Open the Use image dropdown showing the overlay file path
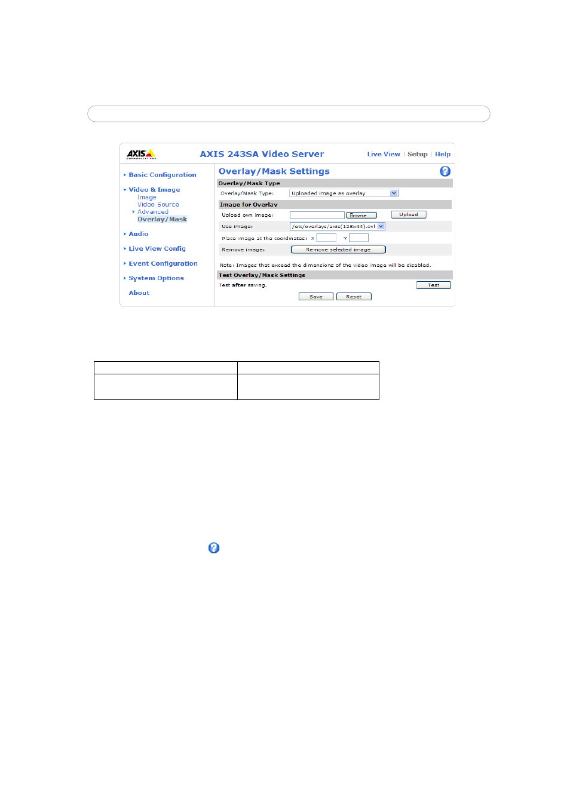This screenshot has width=570, height=806. click(337, 226)
